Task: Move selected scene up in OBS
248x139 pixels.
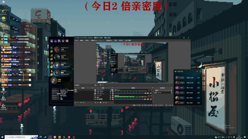Action: (81, 103)
